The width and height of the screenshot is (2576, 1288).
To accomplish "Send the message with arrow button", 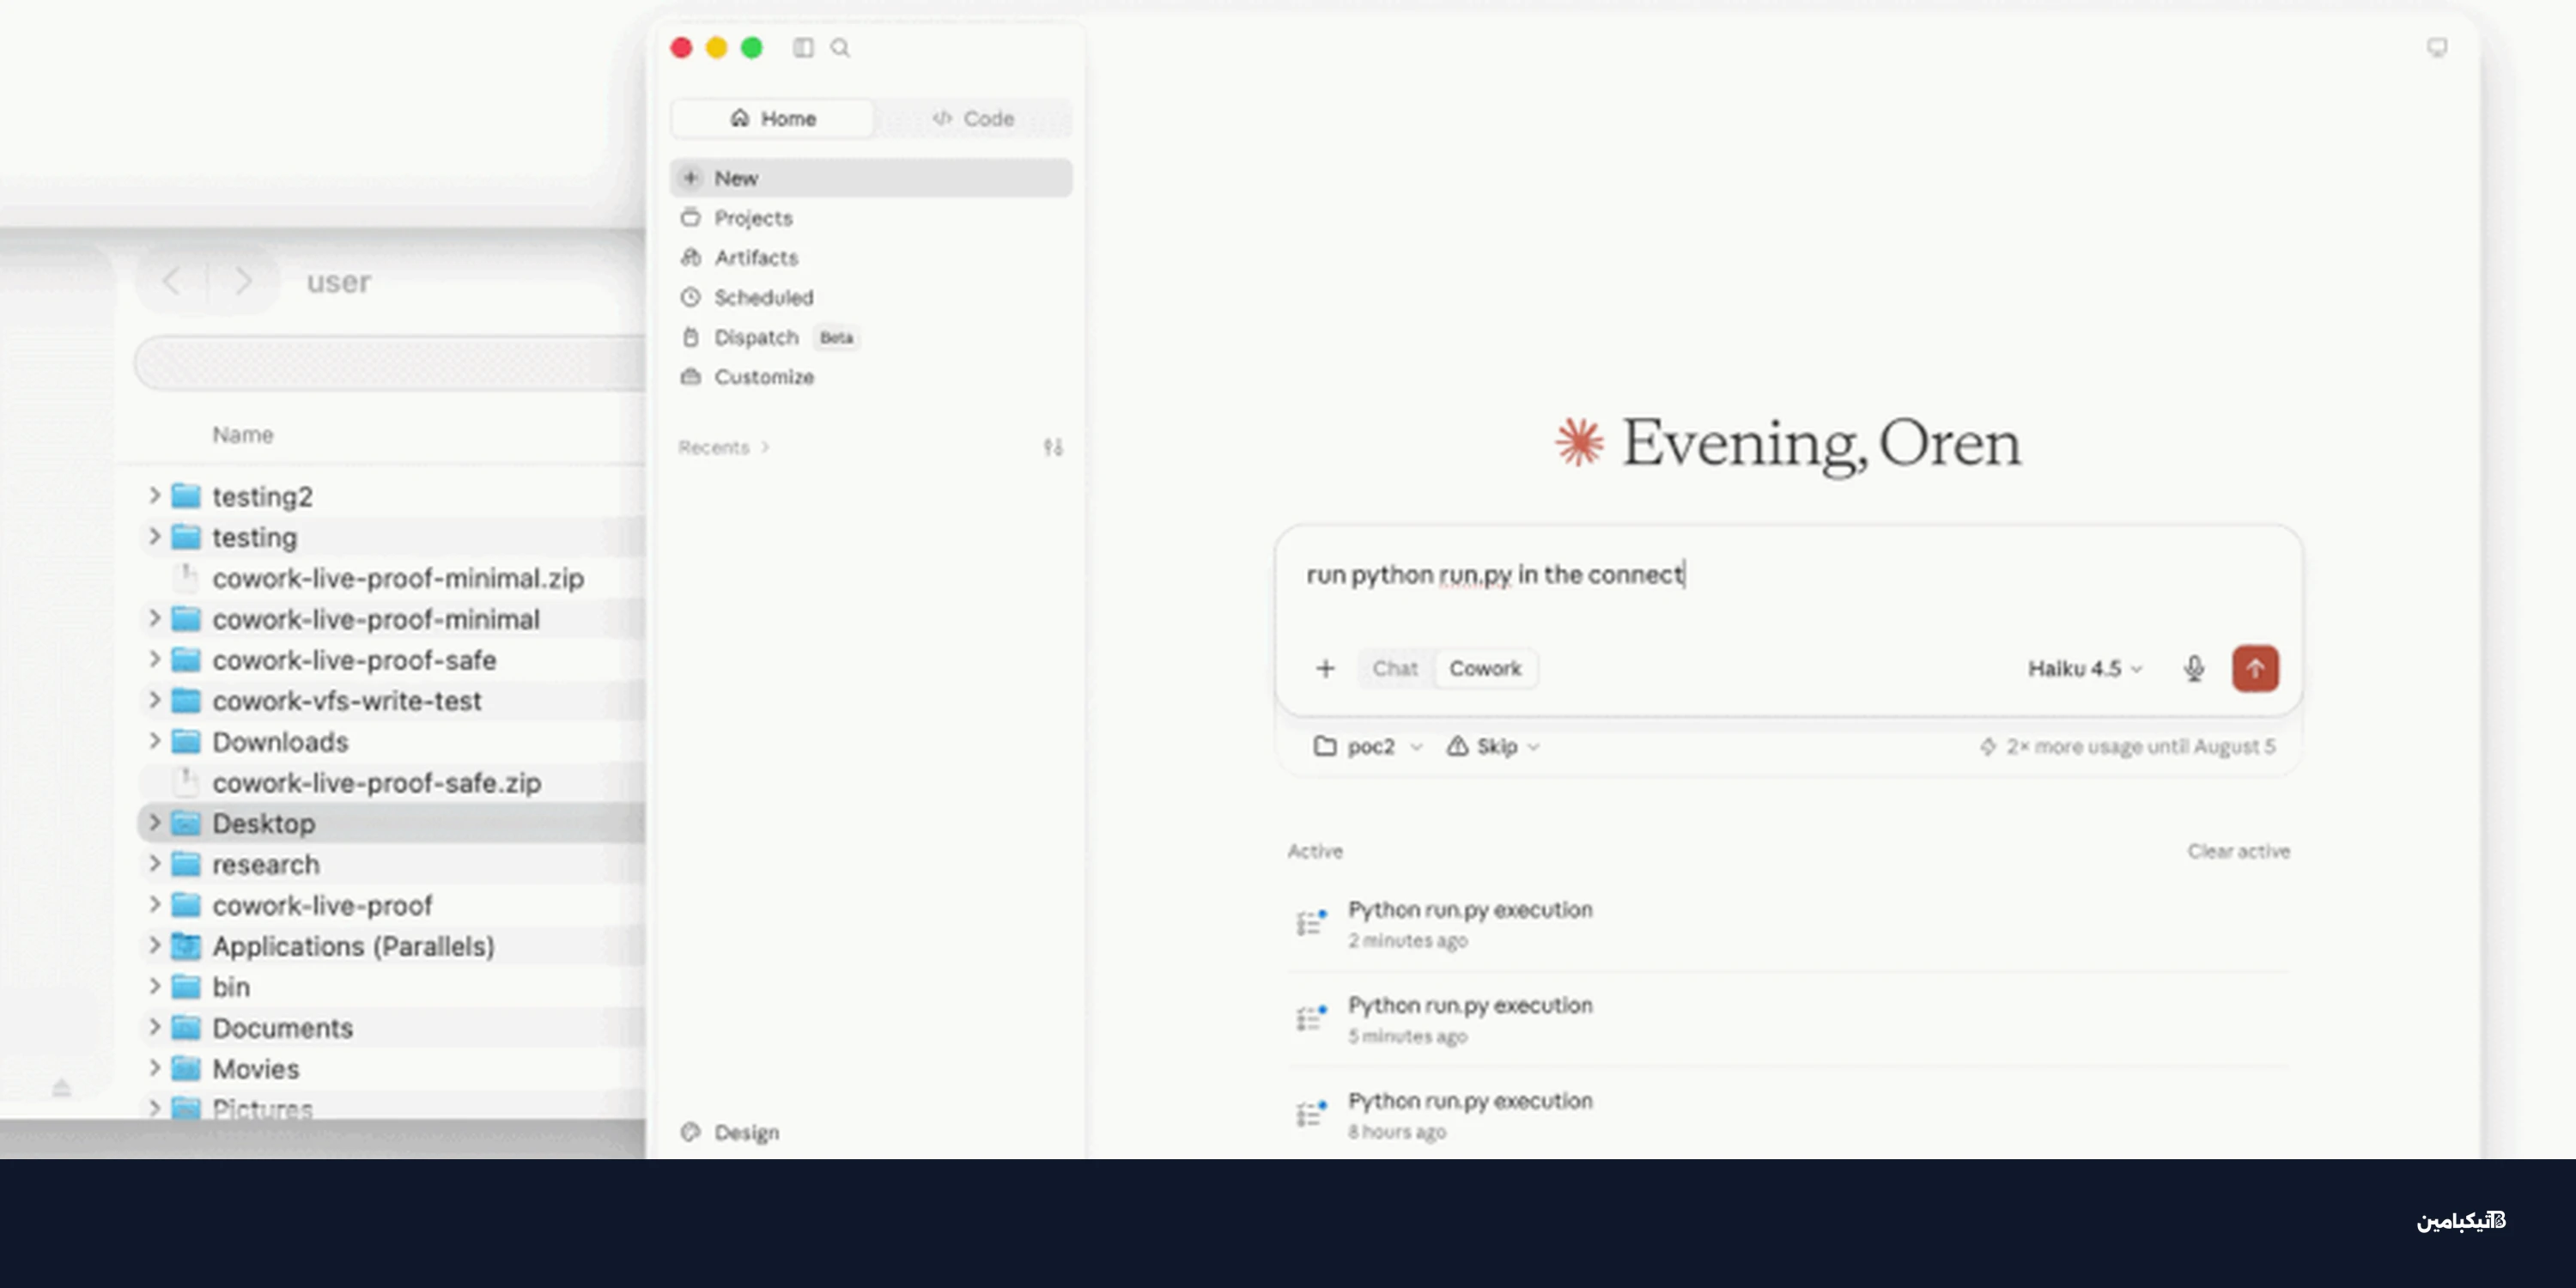I will click(2255, 668).
